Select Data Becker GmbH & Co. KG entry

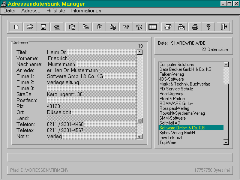pos(185,69)
